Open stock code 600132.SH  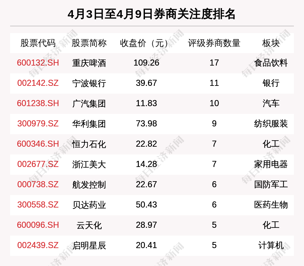tap(38, 63)
